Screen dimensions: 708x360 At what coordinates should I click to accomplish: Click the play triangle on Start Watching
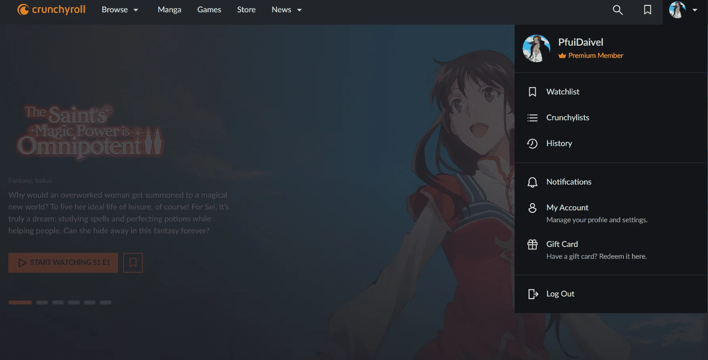pyautogui.click(x=22, y=263)
